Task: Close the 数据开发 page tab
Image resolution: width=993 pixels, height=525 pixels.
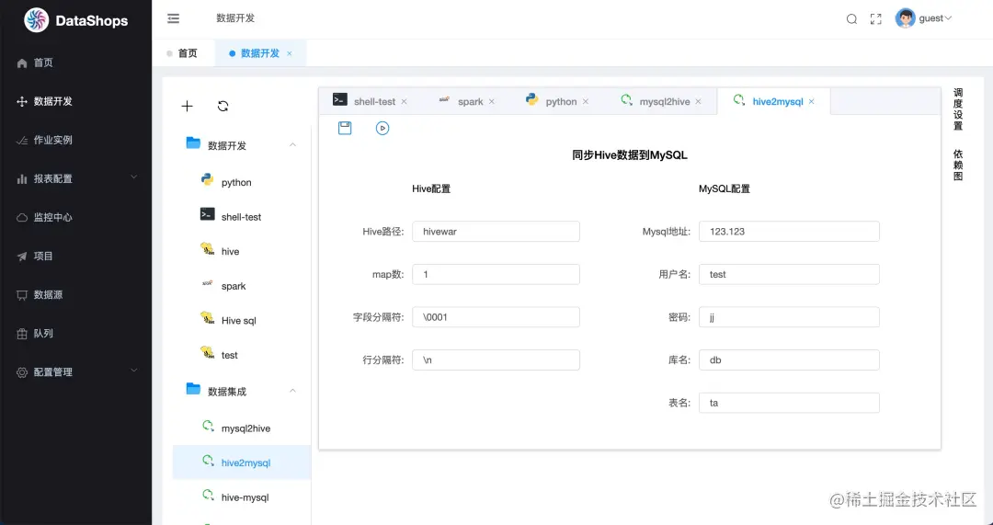Action: click(x=290, y=53)
